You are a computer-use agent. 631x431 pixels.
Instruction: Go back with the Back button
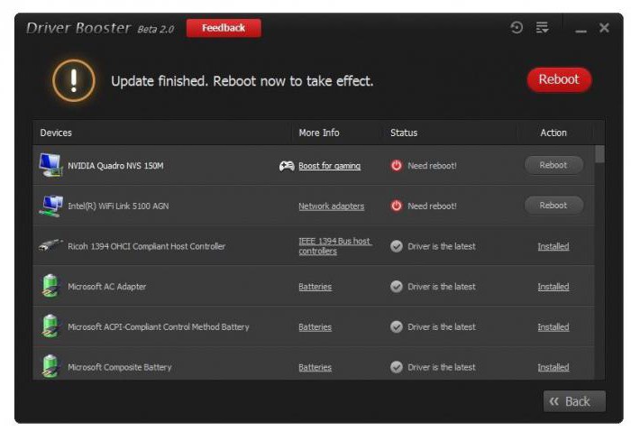click(574, 401)
